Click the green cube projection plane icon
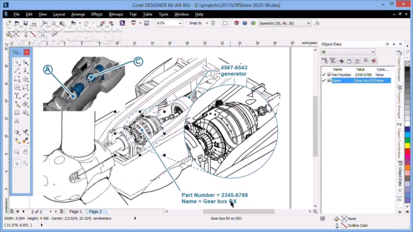413x232 pixels. [x=253, y=23]
